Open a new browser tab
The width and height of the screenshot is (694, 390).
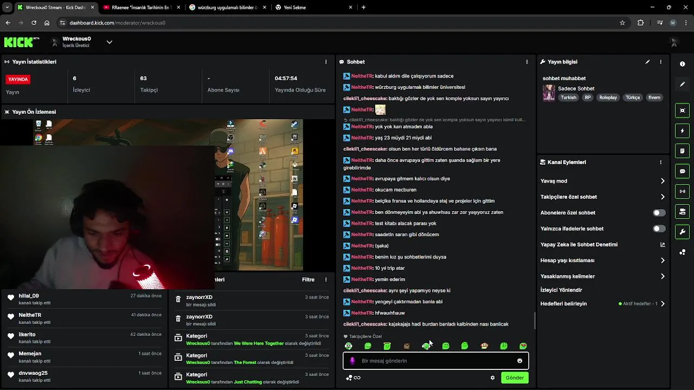[x=363, y=8]
